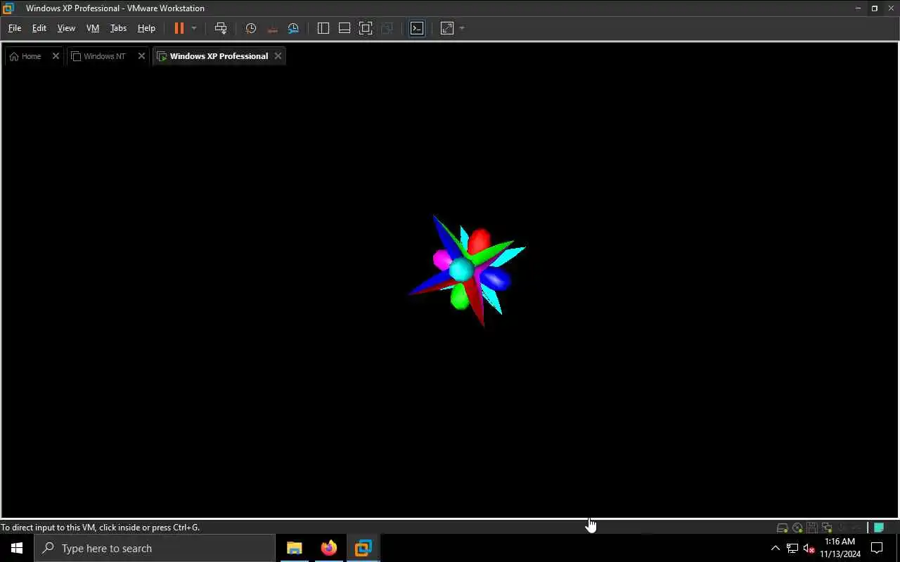This screenshot has width=900, height=562.
Task: Open the Tabs menu
Action: coord(118,28)
